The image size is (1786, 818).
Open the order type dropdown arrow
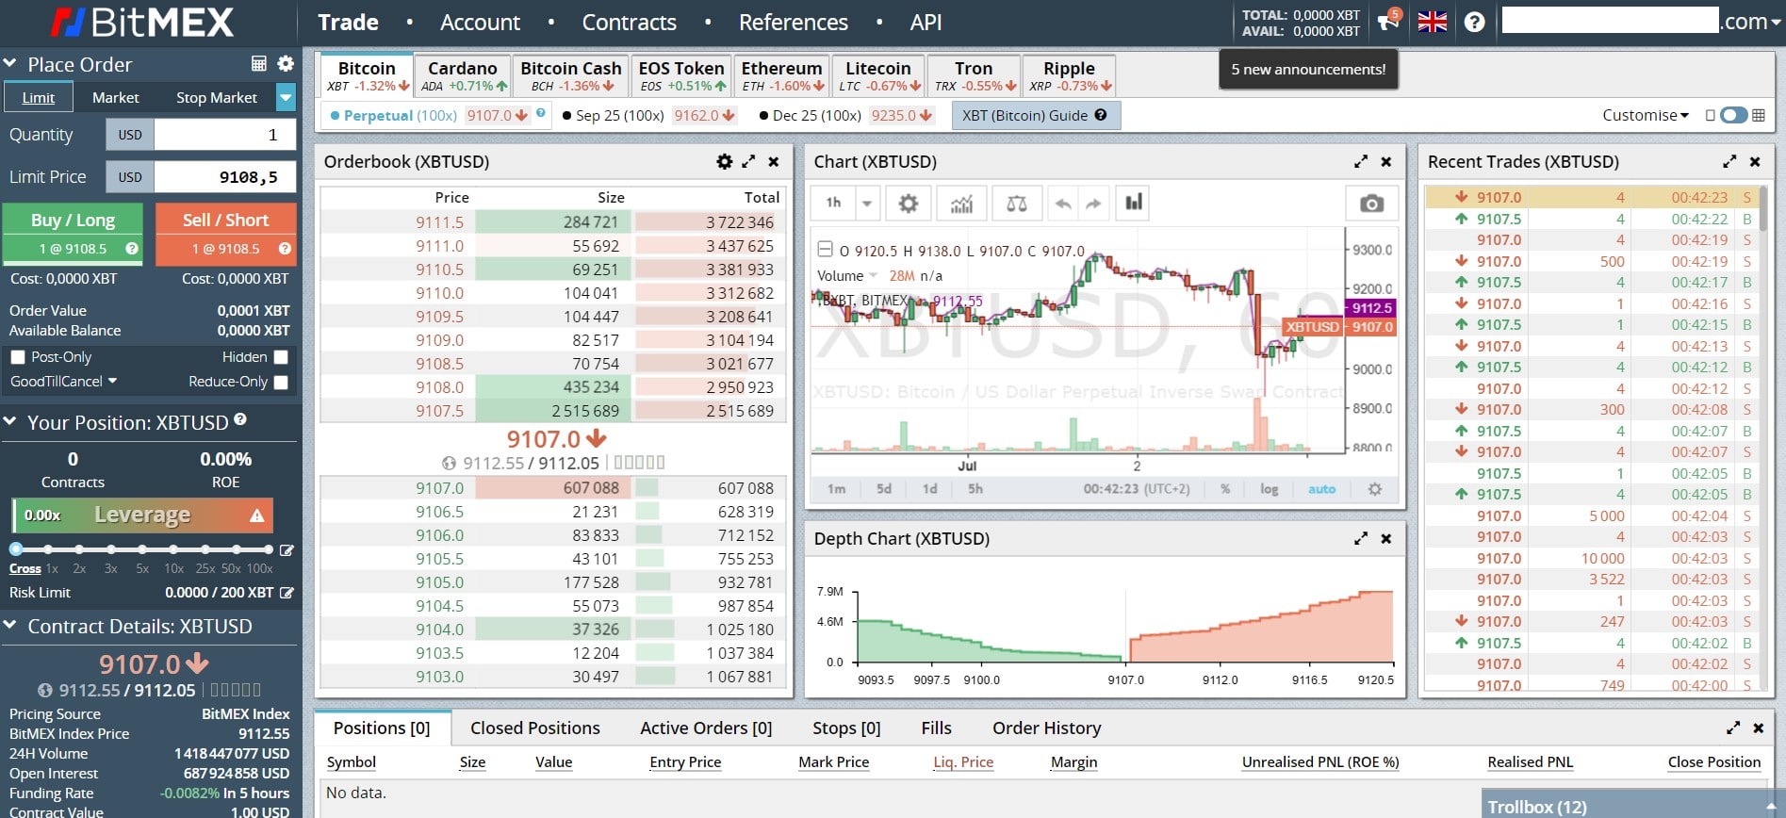pos(286,97)
